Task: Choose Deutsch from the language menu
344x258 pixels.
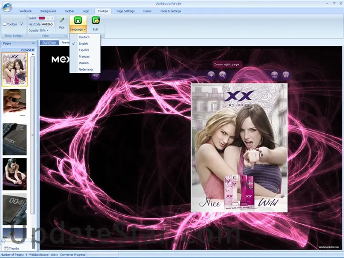Action: (x=84, y=37)
